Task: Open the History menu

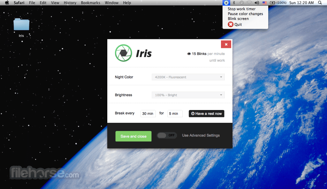Action: coord(70,3)
